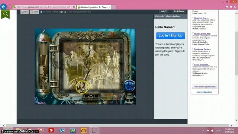This screenshot has height=134, width=238.
Task: Click the address bar search magnifier icon
Action: [x=68, y=7]
